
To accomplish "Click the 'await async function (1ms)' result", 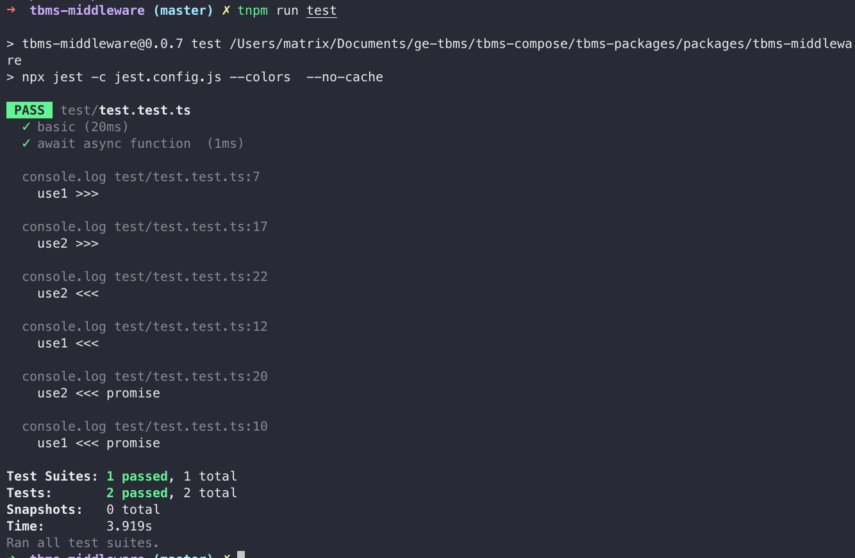I will (x=140, y=143).
